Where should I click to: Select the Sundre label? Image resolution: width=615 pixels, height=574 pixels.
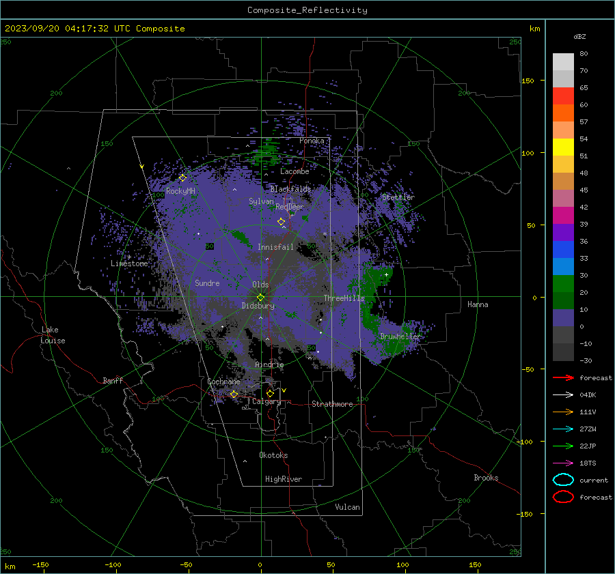point(207,283)
